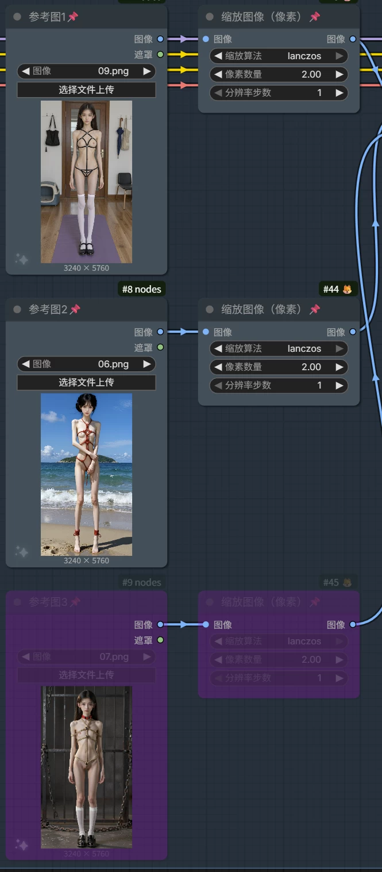Open the 09.png image selector combo

click(x=86, y=71)
